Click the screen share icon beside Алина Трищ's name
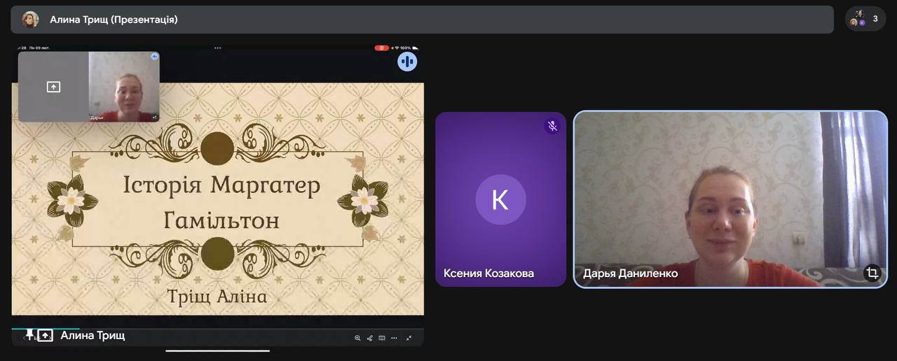Image resolution: width=897 pixels, height=361 pixels. pos(45,336)
